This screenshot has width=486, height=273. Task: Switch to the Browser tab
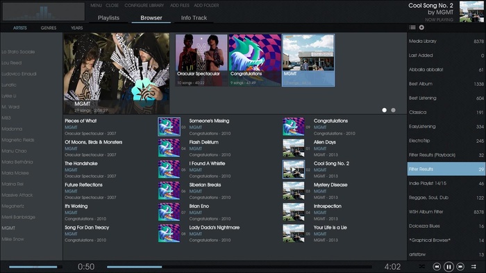[151, 18]
